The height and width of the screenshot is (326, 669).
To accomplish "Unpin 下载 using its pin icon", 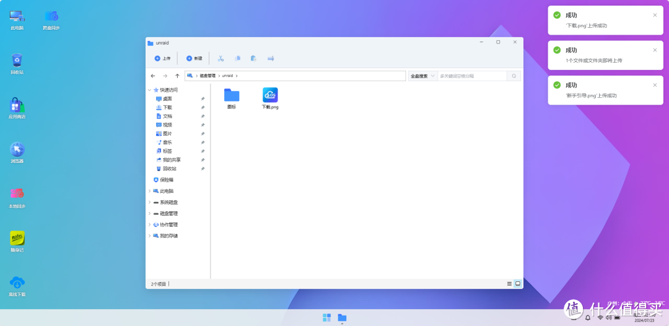I will tap(203, 107).
